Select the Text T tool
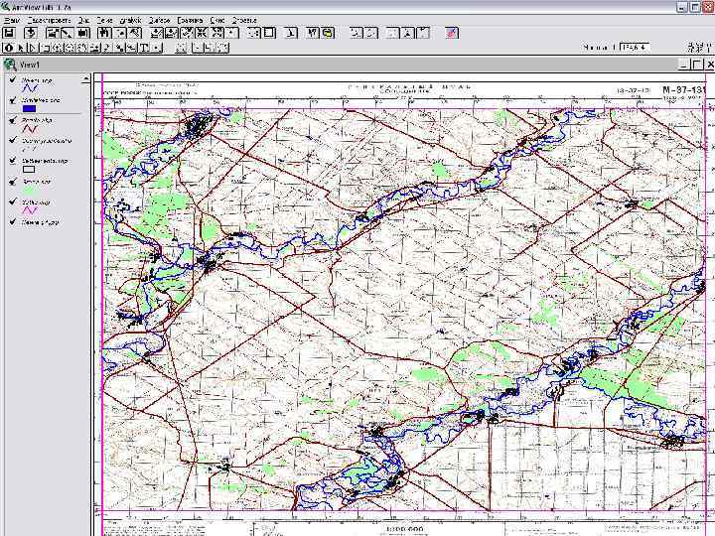This screenshot has height=536, width=715. (x=144, y=48)
